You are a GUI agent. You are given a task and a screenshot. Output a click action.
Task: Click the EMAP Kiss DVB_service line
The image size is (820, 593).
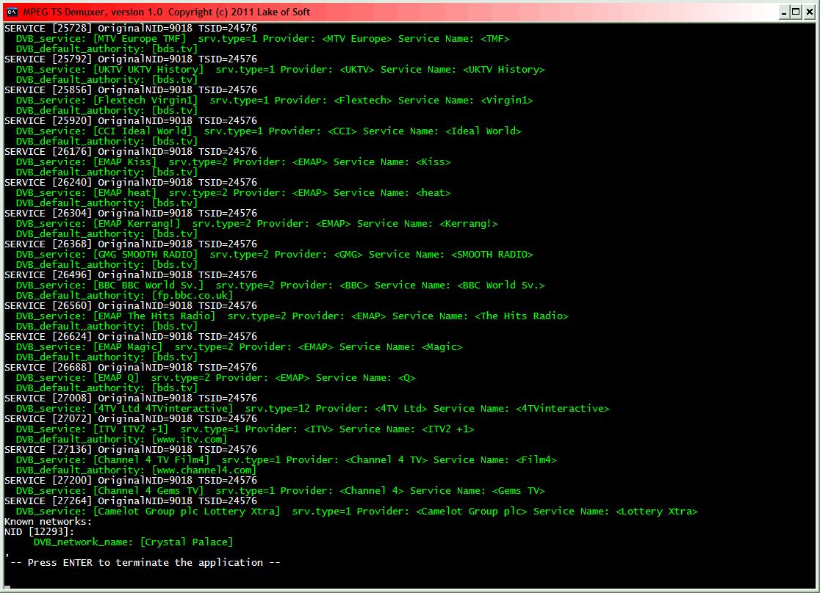tap(233, 162)
